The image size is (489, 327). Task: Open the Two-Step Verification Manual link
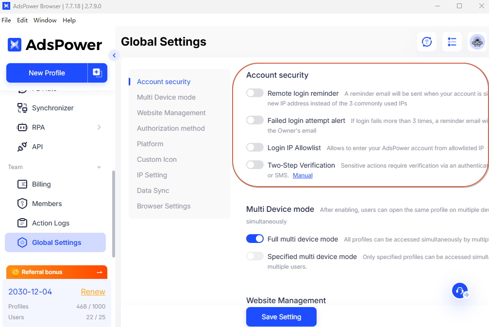(303, 175)
